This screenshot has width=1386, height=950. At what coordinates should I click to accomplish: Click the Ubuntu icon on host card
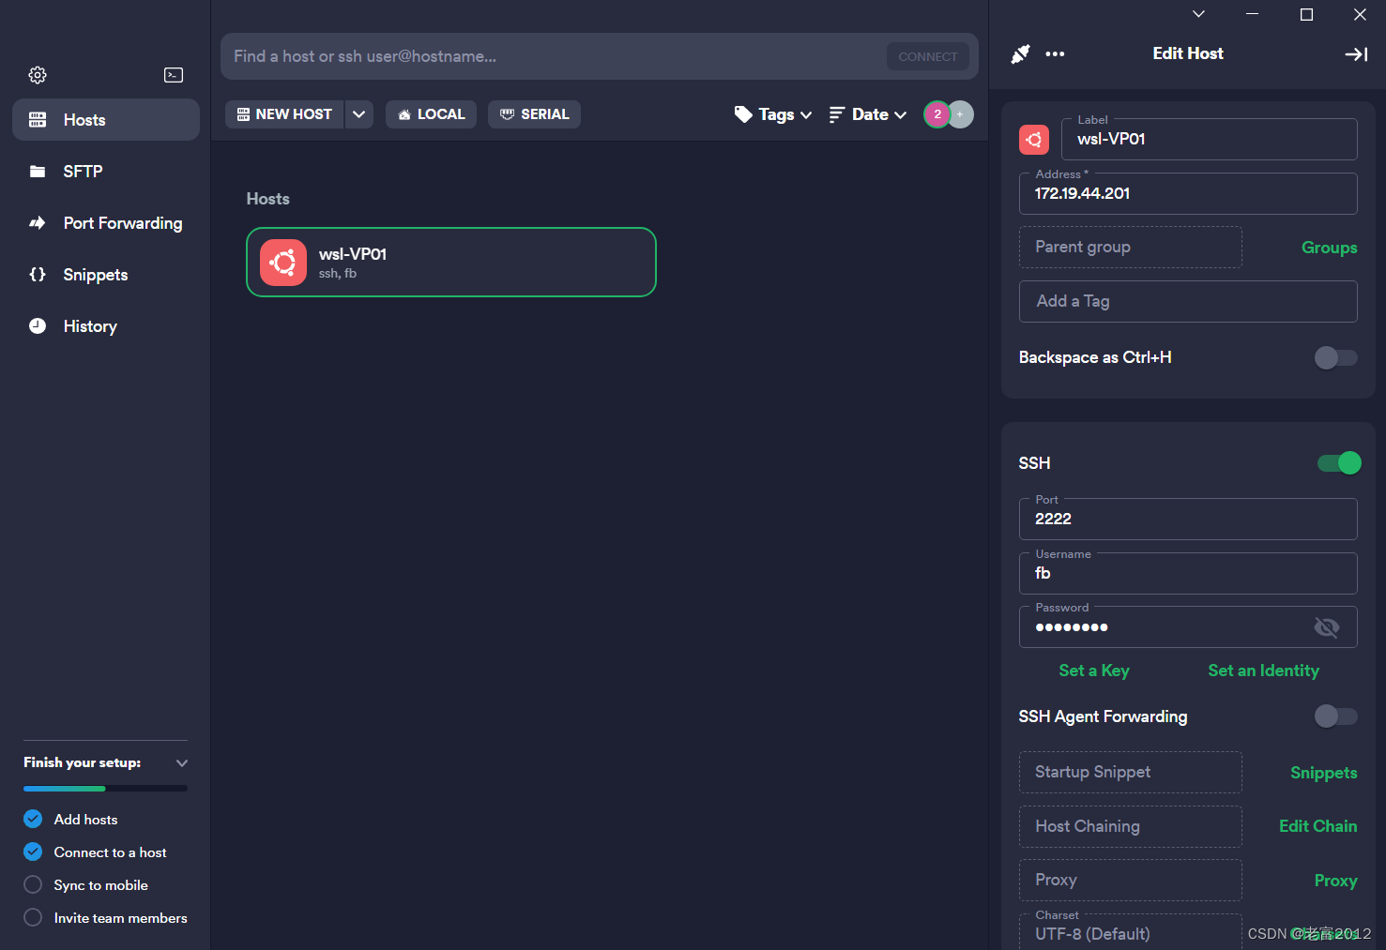[x=283, y=263]
